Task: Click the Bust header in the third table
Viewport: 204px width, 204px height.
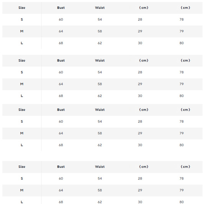Action: (61, 110)
